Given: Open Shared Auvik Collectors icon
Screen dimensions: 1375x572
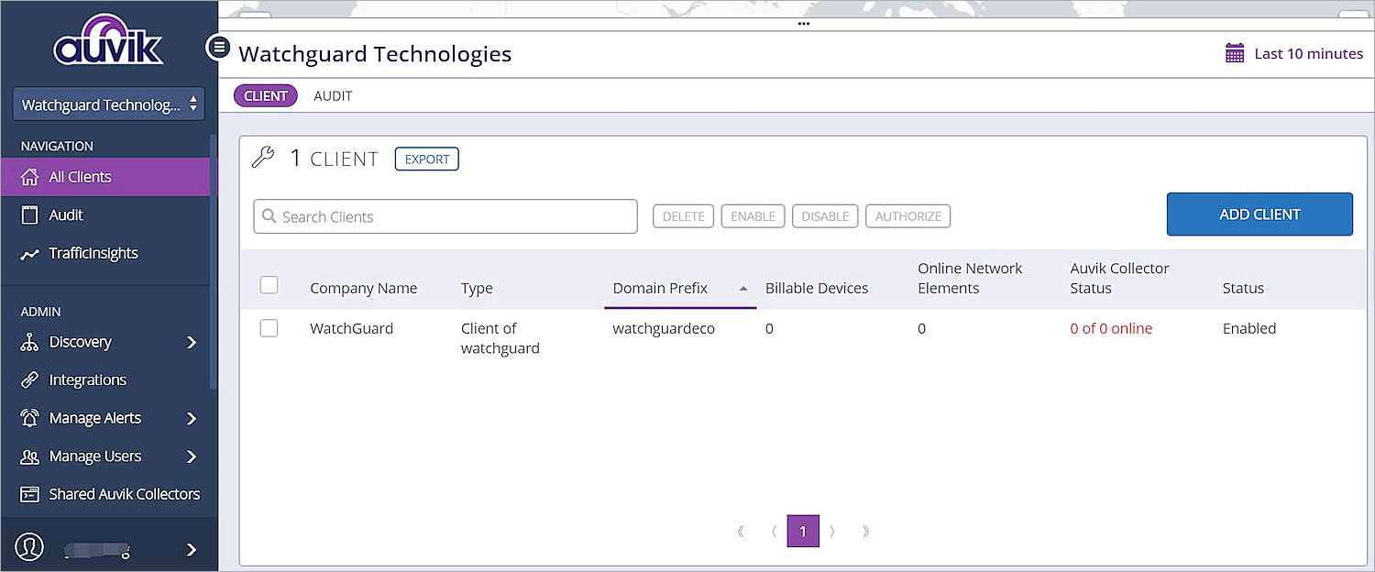Looking at the screenshot, I should click(x=29, y=494).
